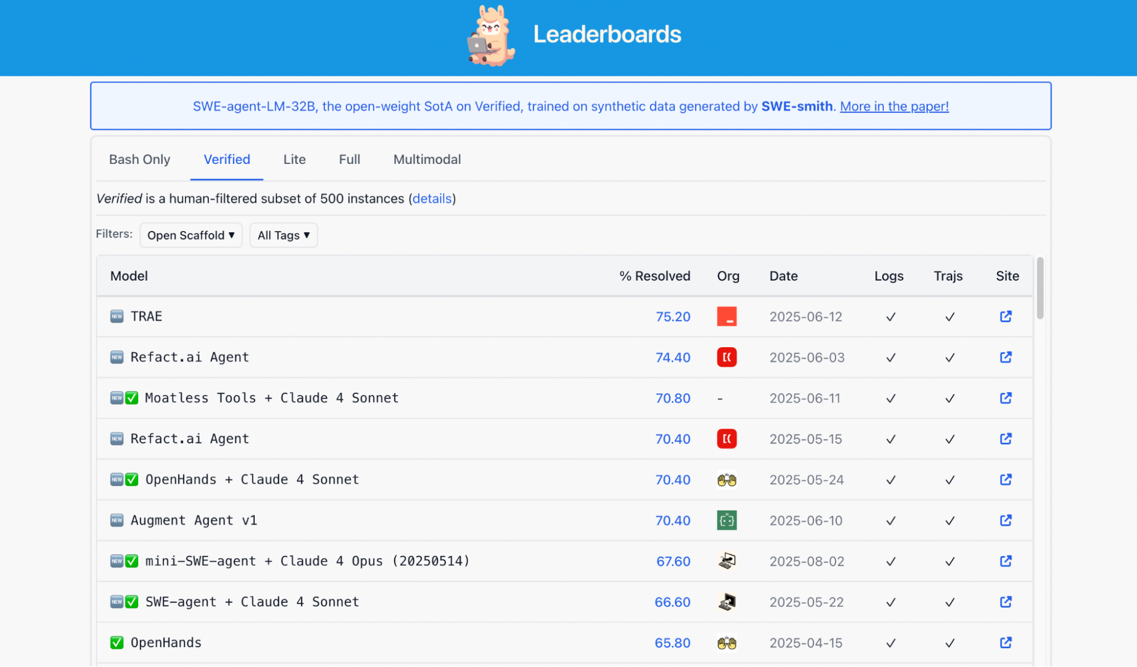
Task: Click green checkmark badge beside OpenHands 65.80
Action: pyautogui.click(x=117, y=643)
